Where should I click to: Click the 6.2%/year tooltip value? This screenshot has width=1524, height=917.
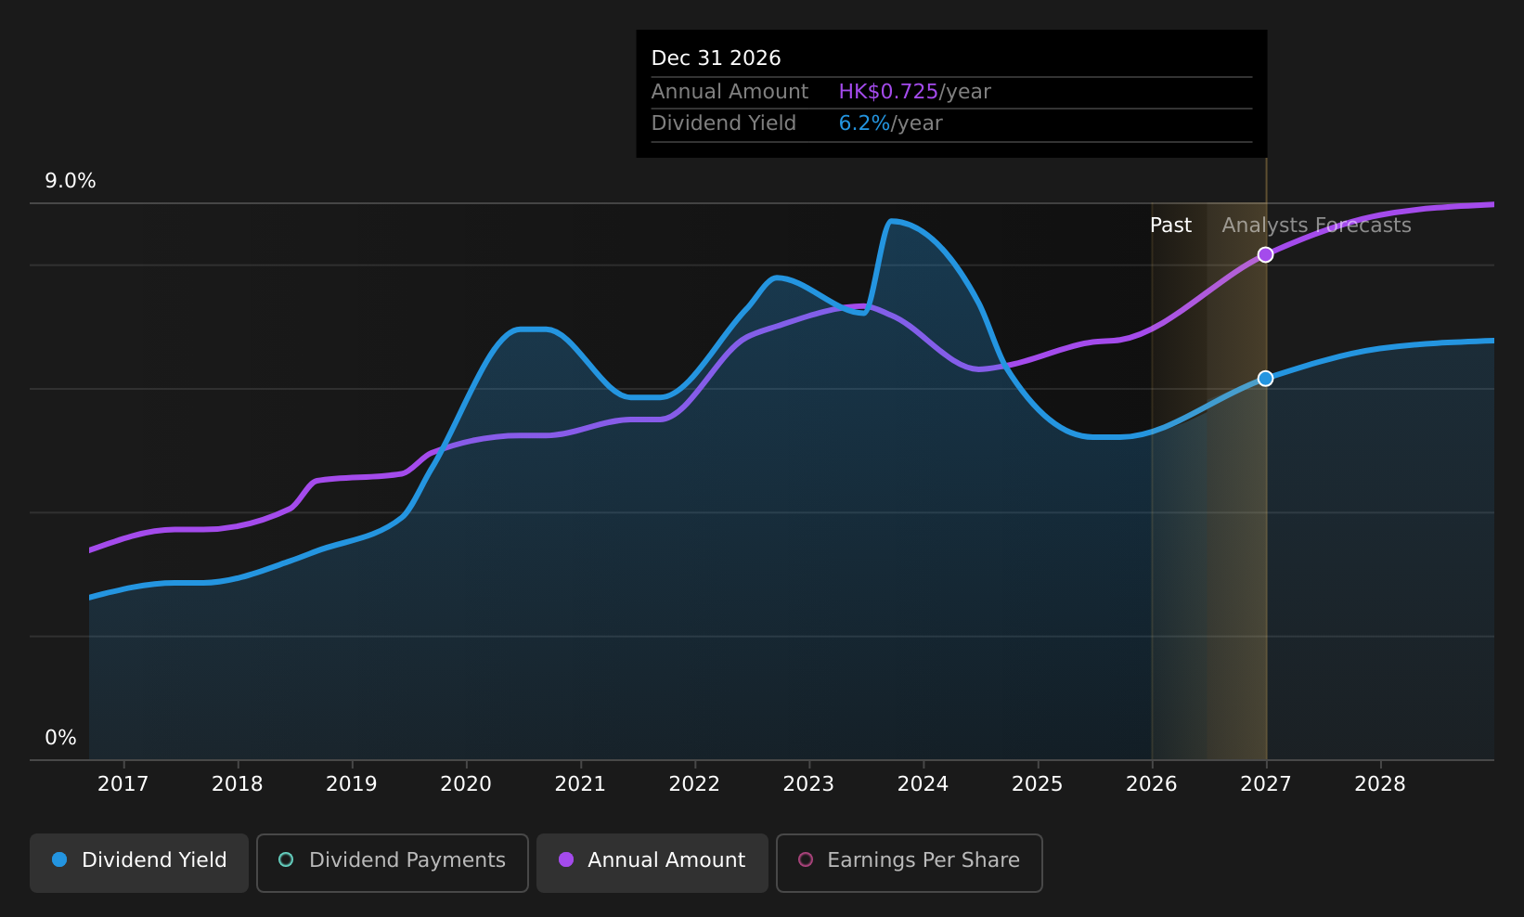click(890, 123)
